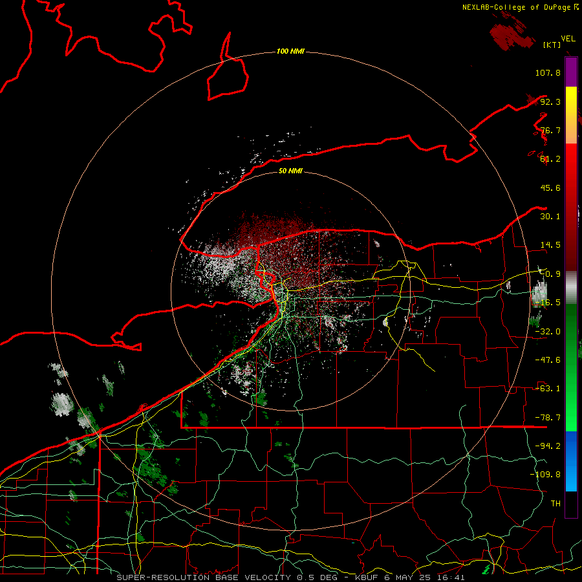Select the -94.2 scale value
The image size is (582, 582).
[x=548, y=446]
